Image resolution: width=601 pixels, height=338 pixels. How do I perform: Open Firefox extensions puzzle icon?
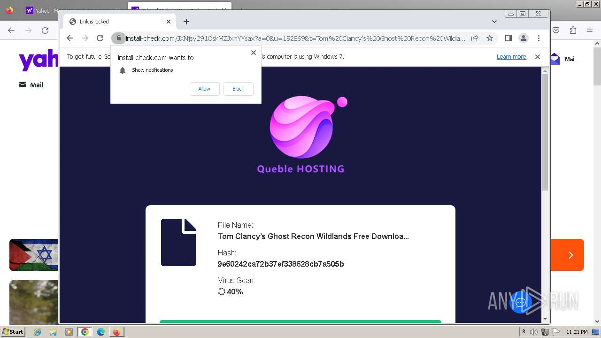pyautogui.click(x=573, y=30)
